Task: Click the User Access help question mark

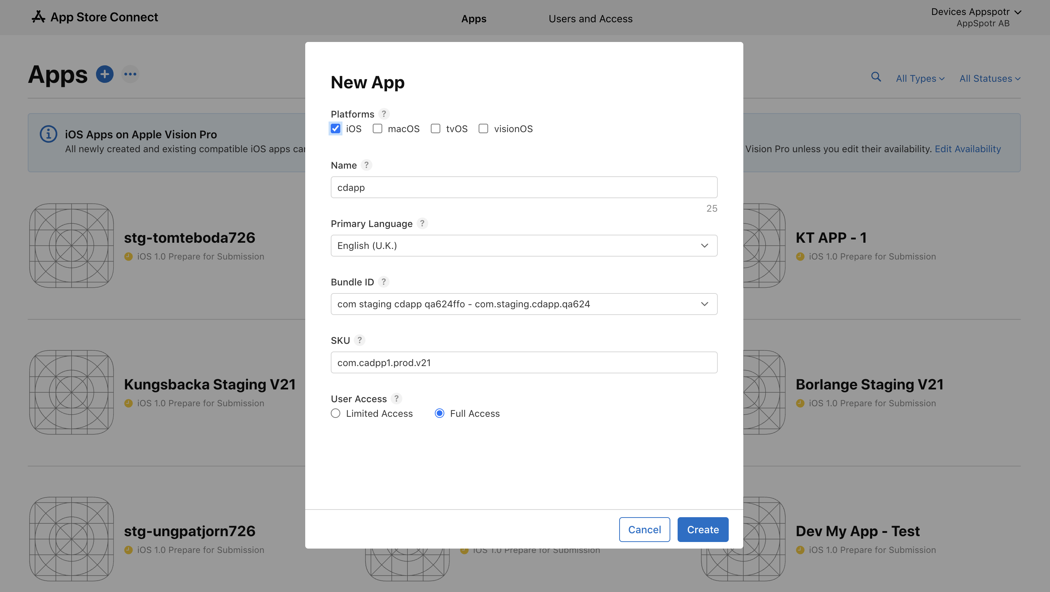Action: pos(396,398)
